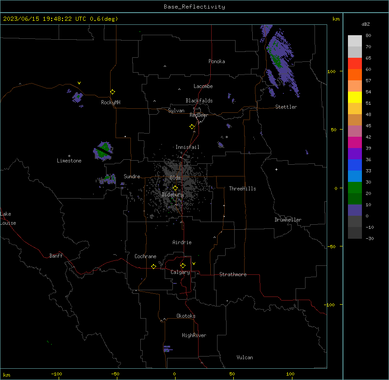This screenshot has width=389, height=380.
Task: Select the yellow diamond marker between Olds and Didsbury
Action: [175, 188]
